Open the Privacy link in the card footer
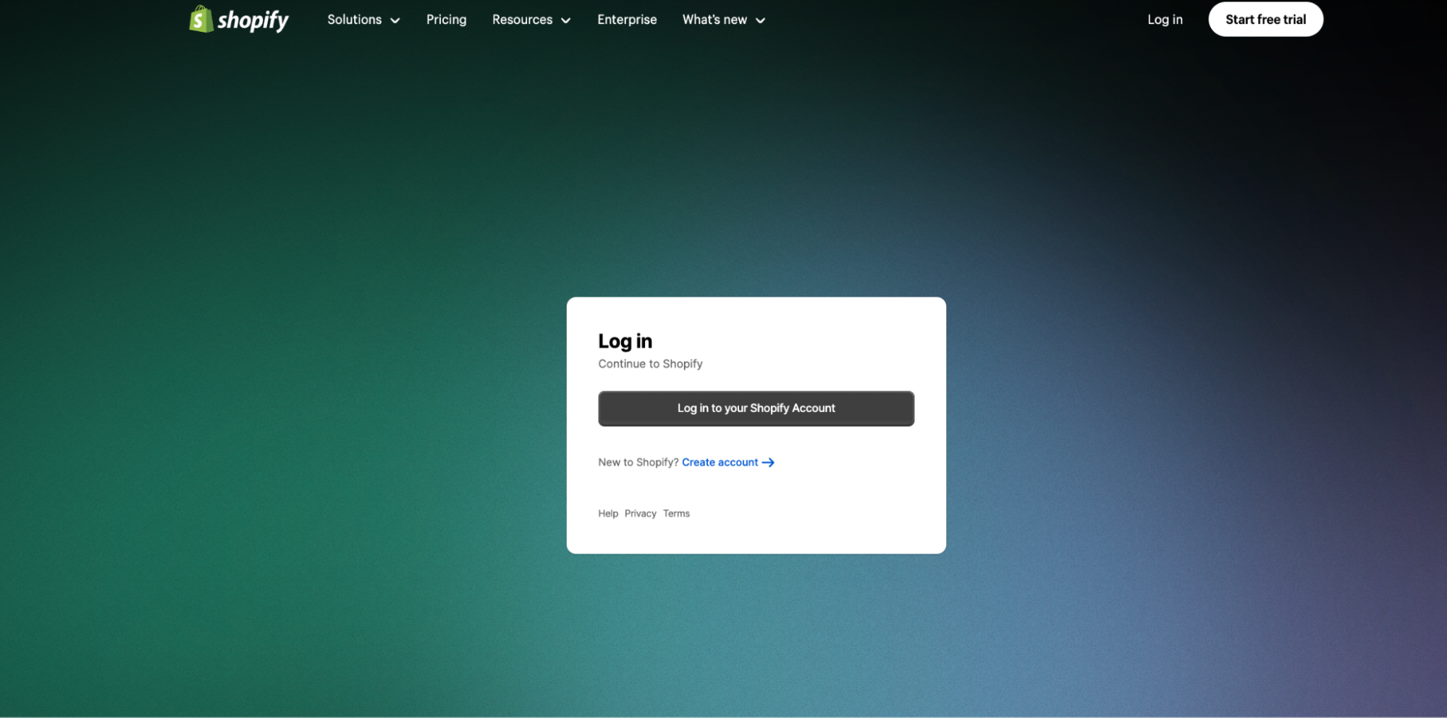Image resolution: width=1447 pixels, height=718 pixels. click(x=640, y=513)
